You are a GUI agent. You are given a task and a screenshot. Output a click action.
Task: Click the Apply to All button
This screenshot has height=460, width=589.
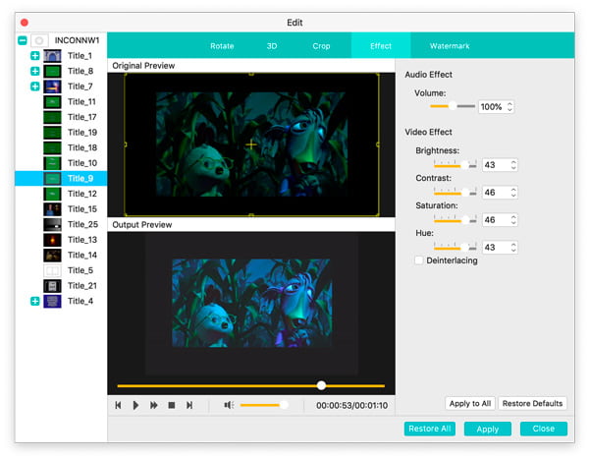pyautogui.click(x=470, y=404)
